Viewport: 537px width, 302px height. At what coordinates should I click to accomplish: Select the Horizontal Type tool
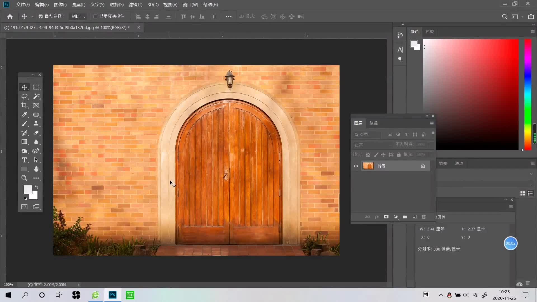(x=24, y=160)
